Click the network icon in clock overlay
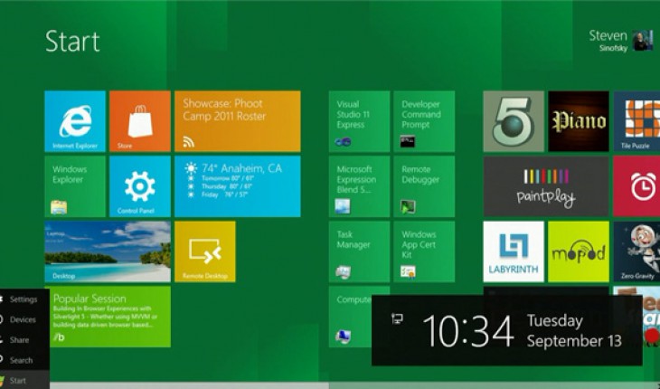The width and height of the screenshot is (660, 389). 397,318
